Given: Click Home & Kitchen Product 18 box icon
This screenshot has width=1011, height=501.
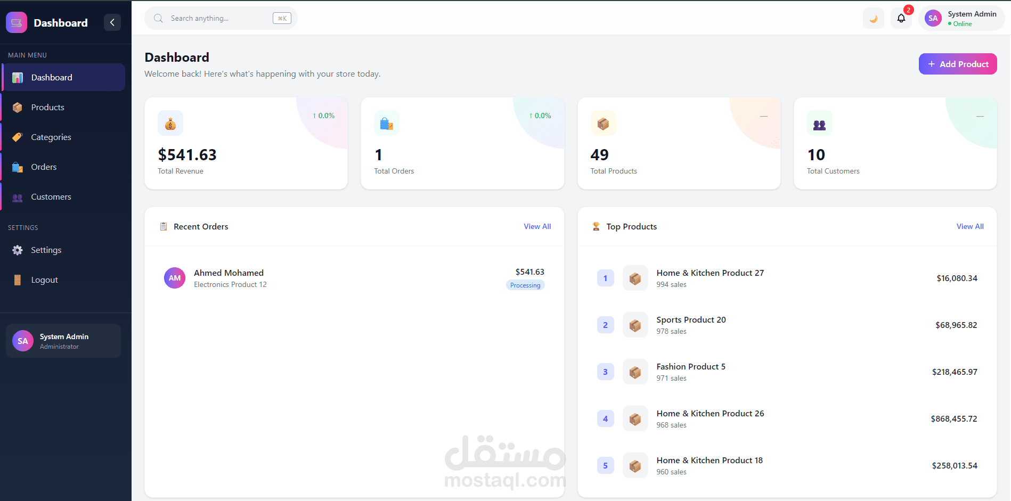Looking at the screenshot, I should pos(635,465).
